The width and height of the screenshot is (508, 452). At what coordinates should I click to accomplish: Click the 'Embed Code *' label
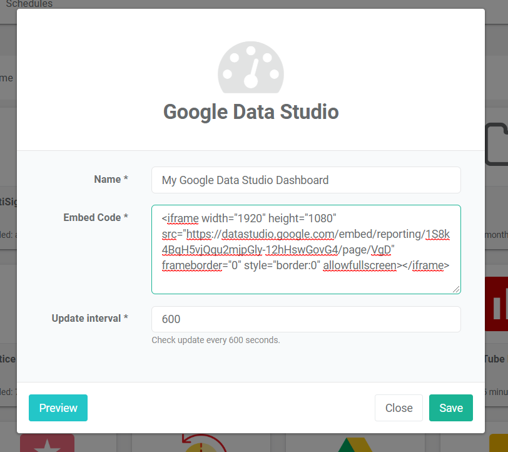[96, 217]
